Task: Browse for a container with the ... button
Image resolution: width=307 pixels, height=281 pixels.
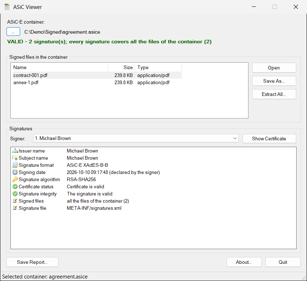Action: (x=13, y=32)
